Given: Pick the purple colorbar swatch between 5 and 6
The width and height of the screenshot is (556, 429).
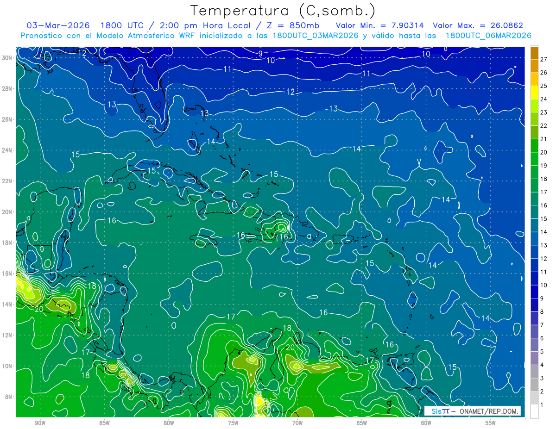Looking at the screenshot, I should [534, 345].
